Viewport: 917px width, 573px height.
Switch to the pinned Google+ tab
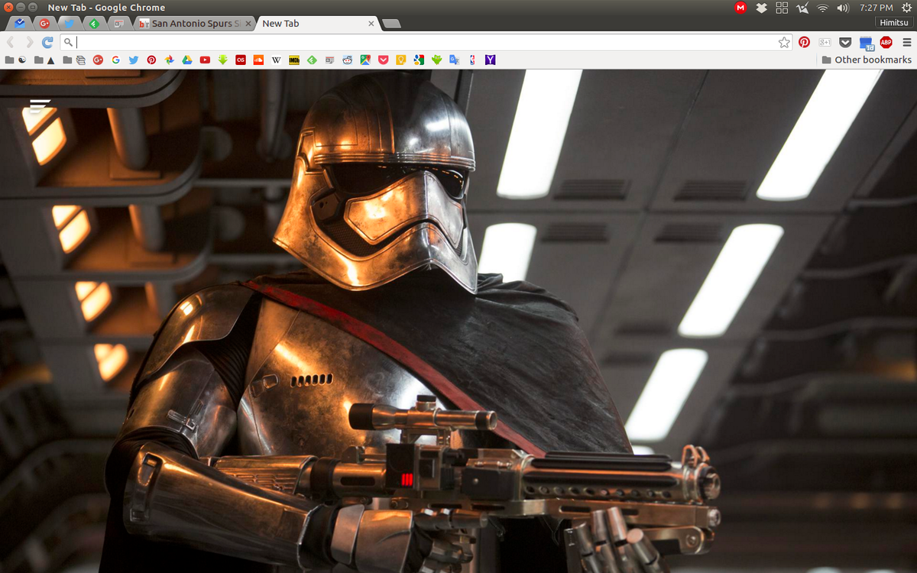[x=44, y=24]
